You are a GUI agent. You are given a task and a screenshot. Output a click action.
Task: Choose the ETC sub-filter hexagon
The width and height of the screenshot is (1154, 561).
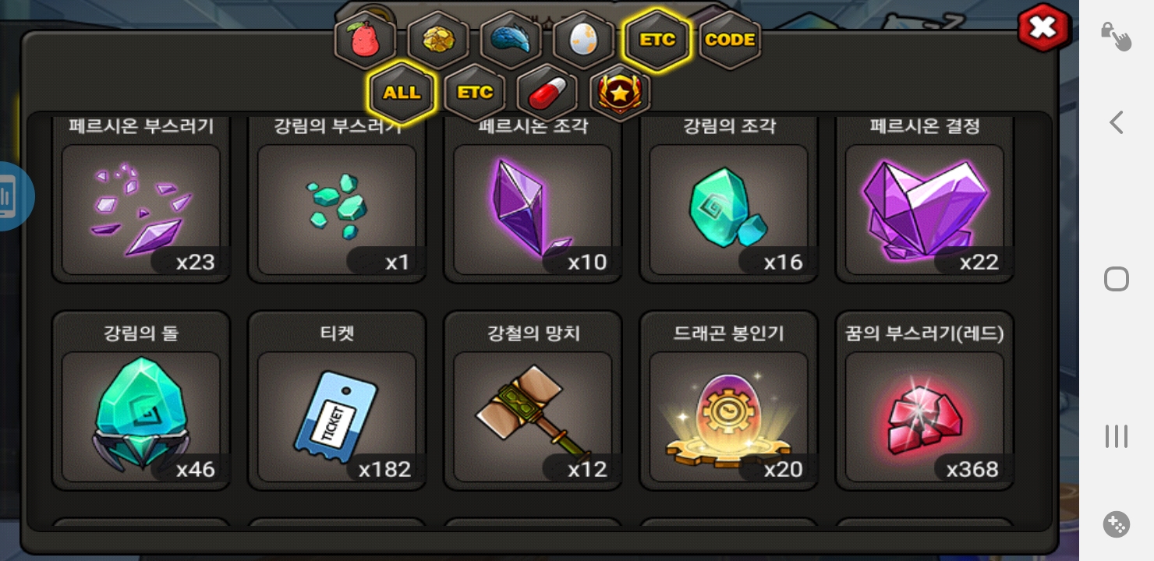pos(475,93)
